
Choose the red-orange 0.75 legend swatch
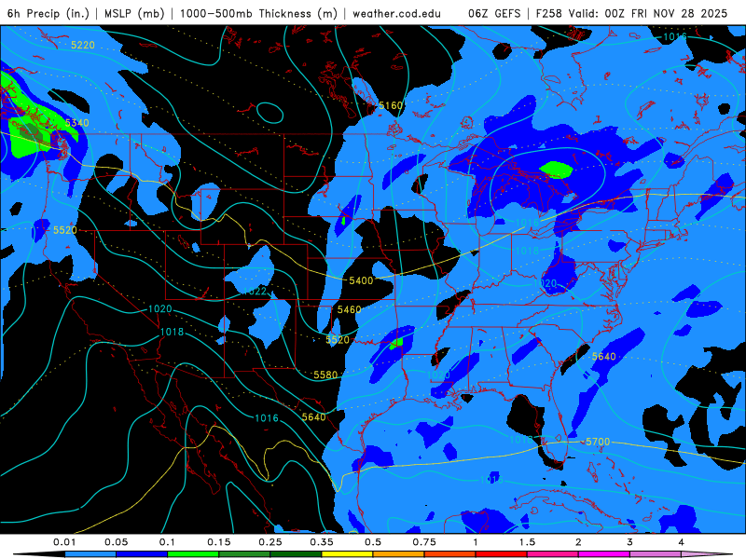pyautogui.click(x=450, y=554)
